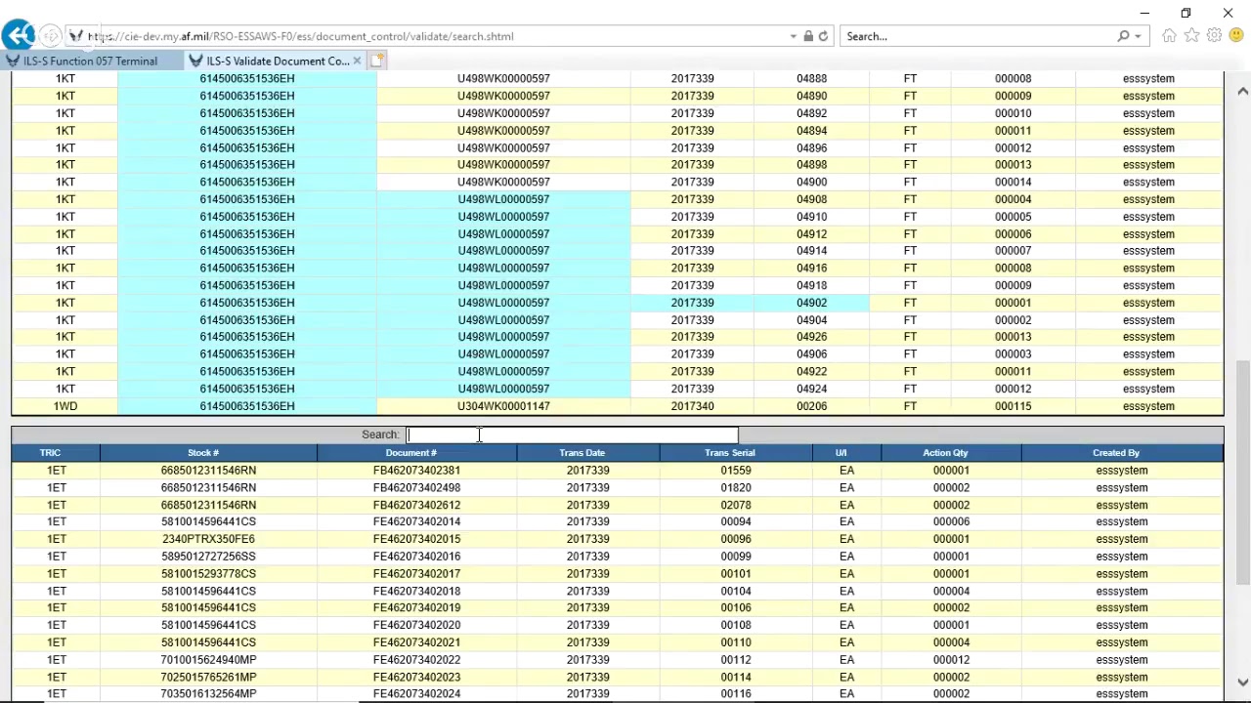Click the table Search input field
Image resolution: width=1251 pixels, height=703 pixels.
[x=572, y=434]
